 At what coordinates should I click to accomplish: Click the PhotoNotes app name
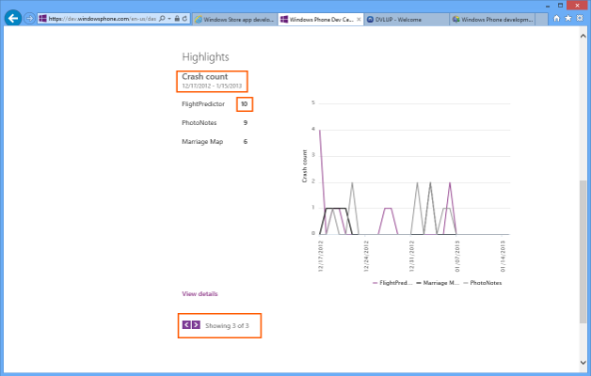pyautogui.click(x=198, y=122)
